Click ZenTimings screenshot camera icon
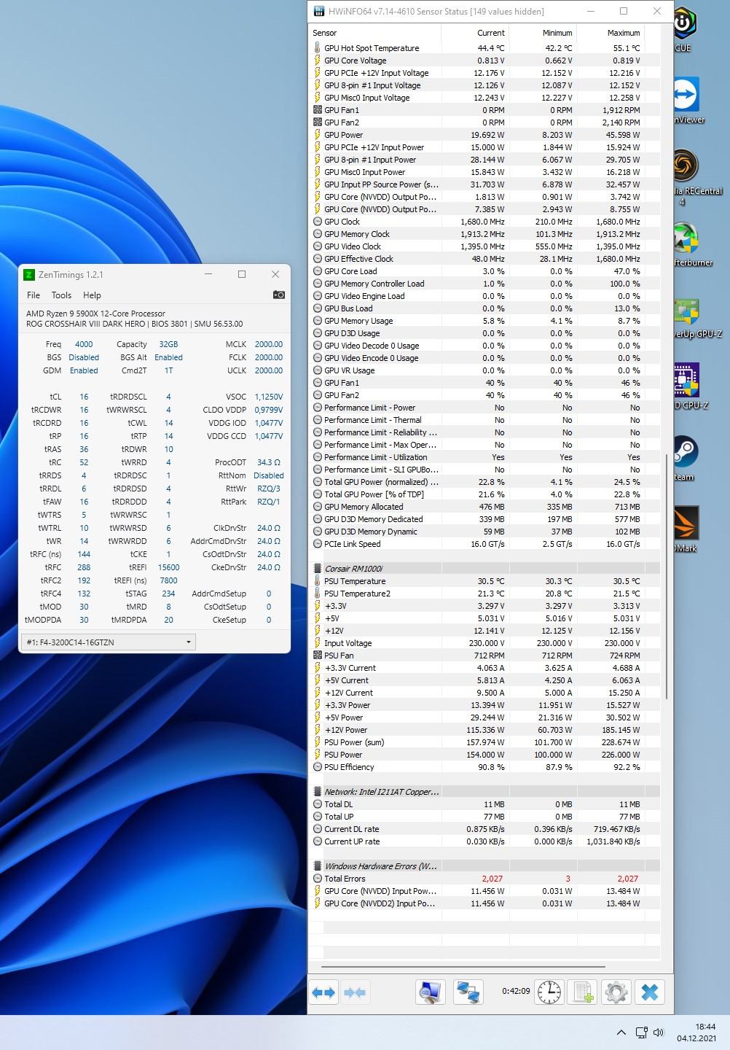Image resolution: width=730 pixels, height=1050 pixels. point(278,295)
